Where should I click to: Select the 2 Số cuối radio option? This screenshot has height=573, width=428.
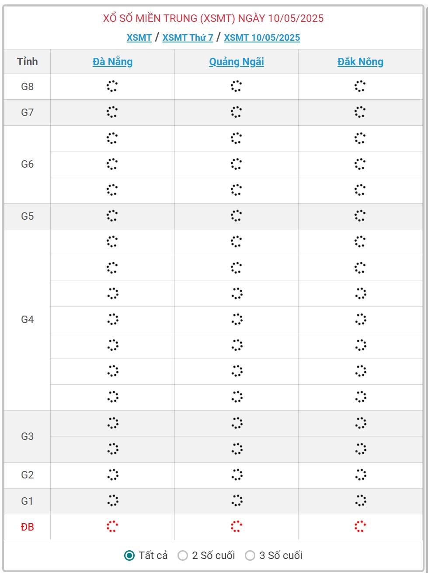183,555
